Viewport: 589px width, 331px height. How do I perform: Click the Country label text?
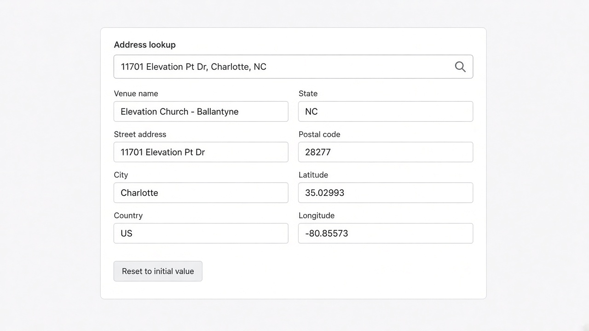coord(128,215)
